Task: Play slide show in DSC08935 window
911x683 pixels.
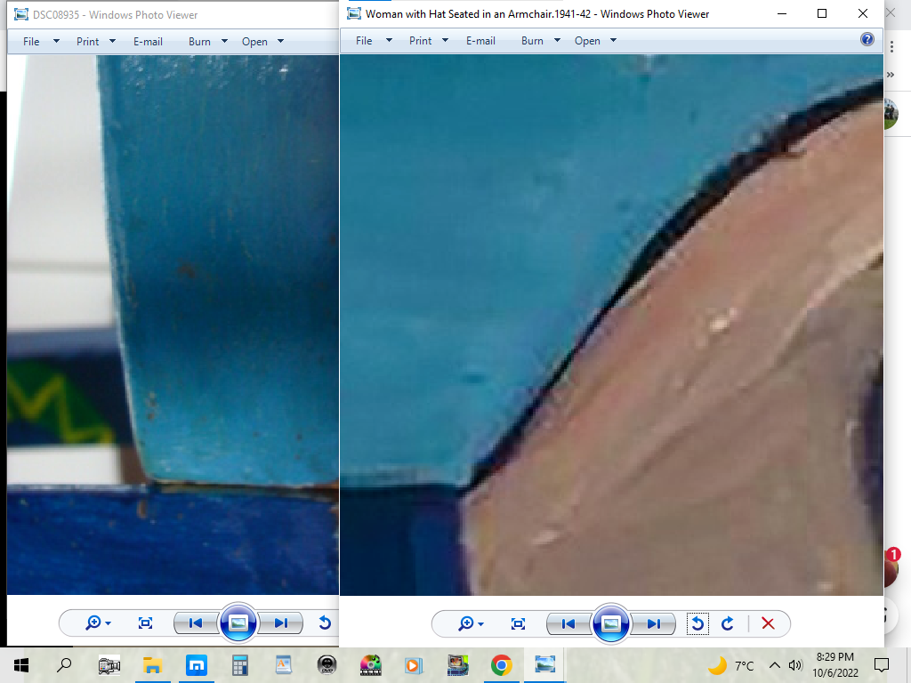Action: pyautogui.click(x=238, y=623)
